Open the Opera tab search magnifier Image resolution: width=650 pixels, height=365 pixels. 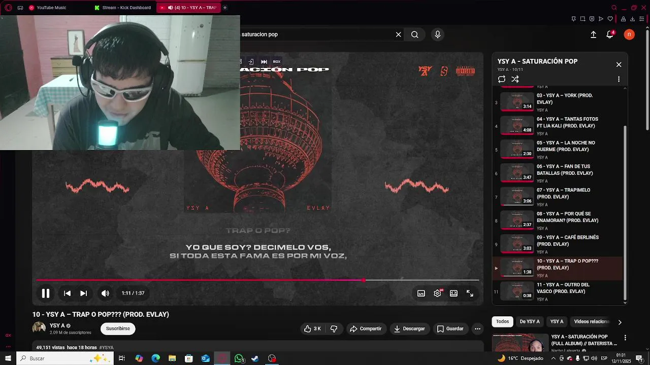point(614,8)
